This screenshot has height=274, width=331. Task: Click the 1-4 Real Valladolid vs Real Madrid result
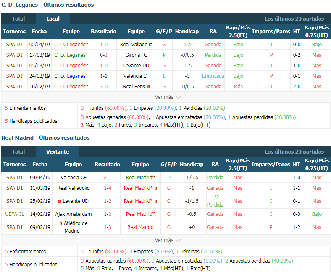click(108, 188)
